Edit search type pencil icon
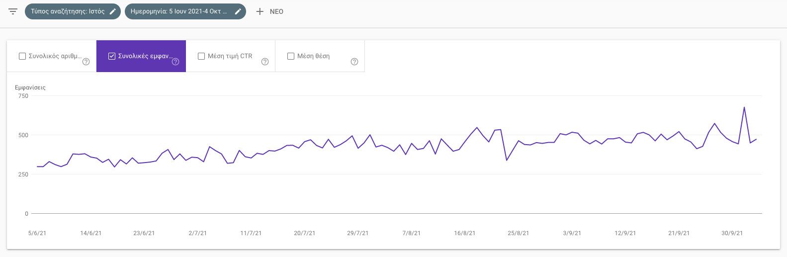The width and height of the screenshot is (787, 257). point(113,11)
